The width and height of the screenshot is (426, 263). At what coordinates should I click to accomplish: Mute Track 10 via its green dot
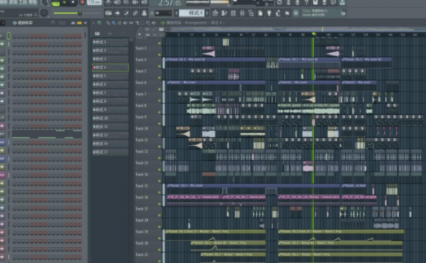point(159,135)
